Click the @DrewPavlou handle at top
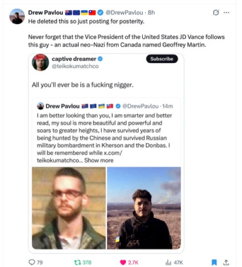 pos(124,13)
